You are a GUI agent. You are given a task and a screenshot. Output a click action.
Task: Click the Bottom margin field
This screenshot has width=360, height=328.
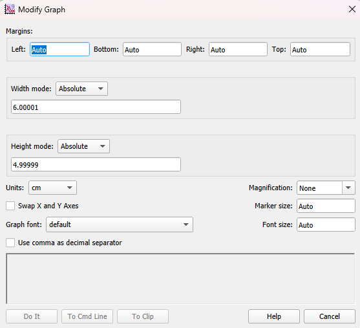153,49
